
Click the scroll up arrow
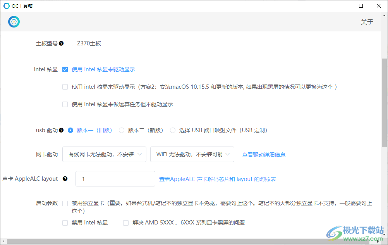(x=384, y=16)
